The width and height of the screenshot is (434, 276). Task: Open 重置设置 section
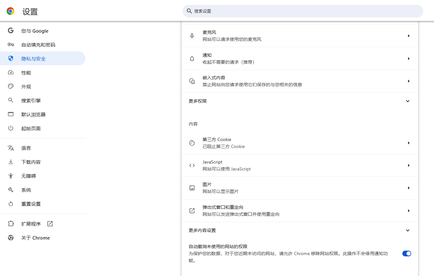click(43, 204)
